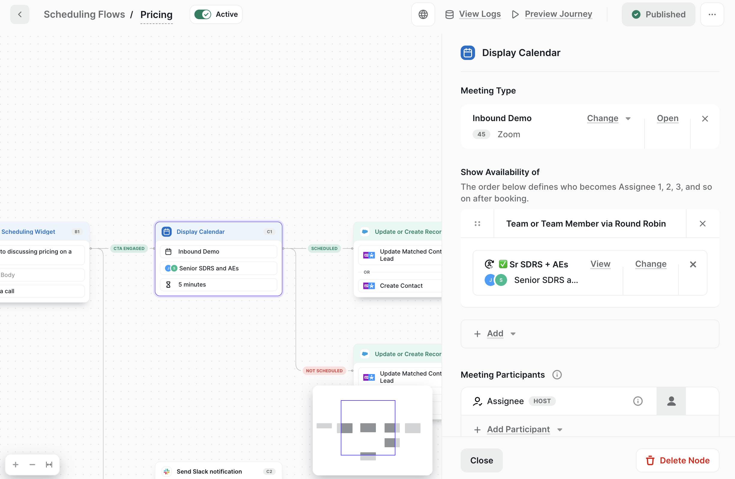Expand the Add Participant dropdown arrow
Viewport: 735px width, 479px height.
559,430
